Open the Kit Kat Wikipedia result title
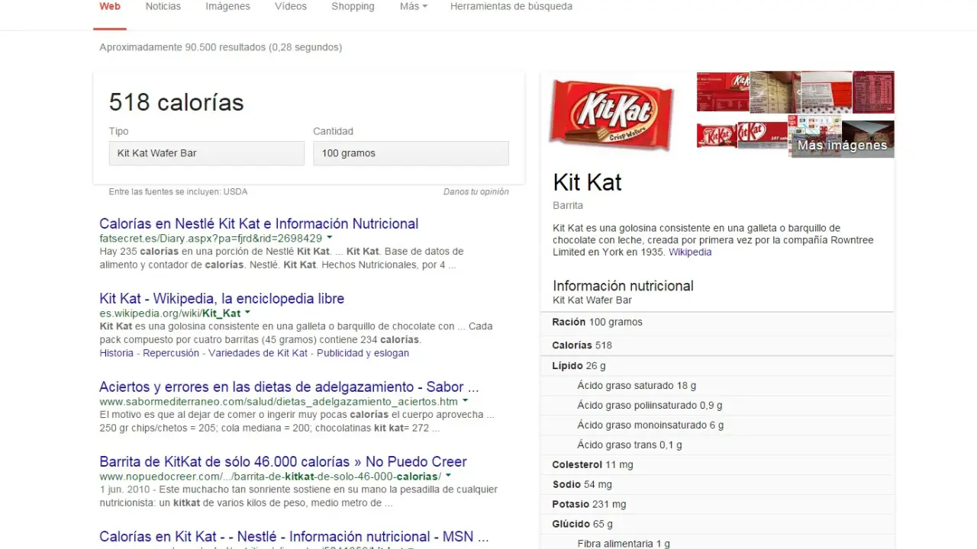This screenshot has height=549, width=977. point(221,298)
